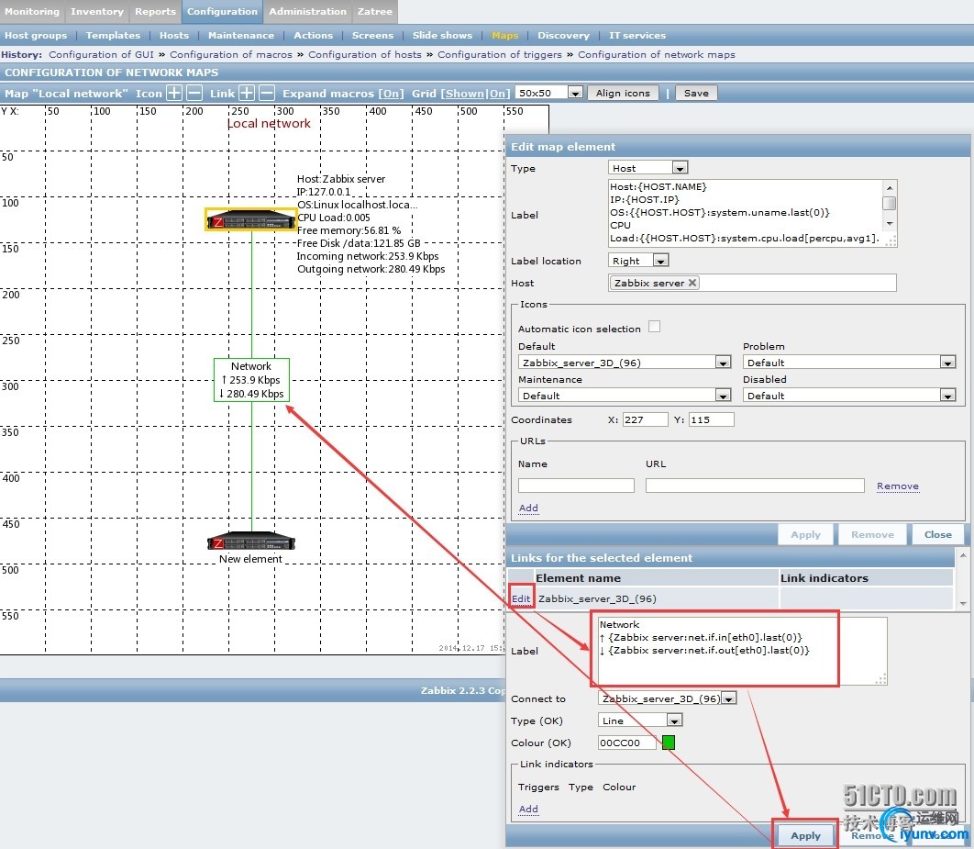Open Label location Right dropdown

click(x=638, y=261)
